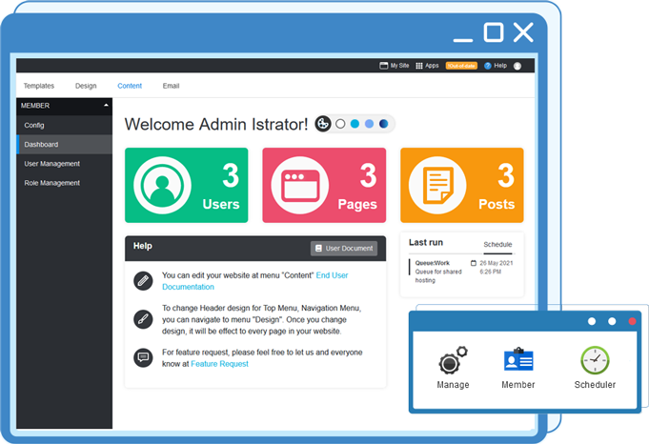
Task: Choose the cyan theme color swatch
Action: pyautogui.click(x=355, y=124)
